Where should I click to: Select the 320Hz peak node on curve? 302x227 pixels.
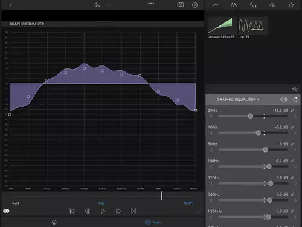coord(84,68)
